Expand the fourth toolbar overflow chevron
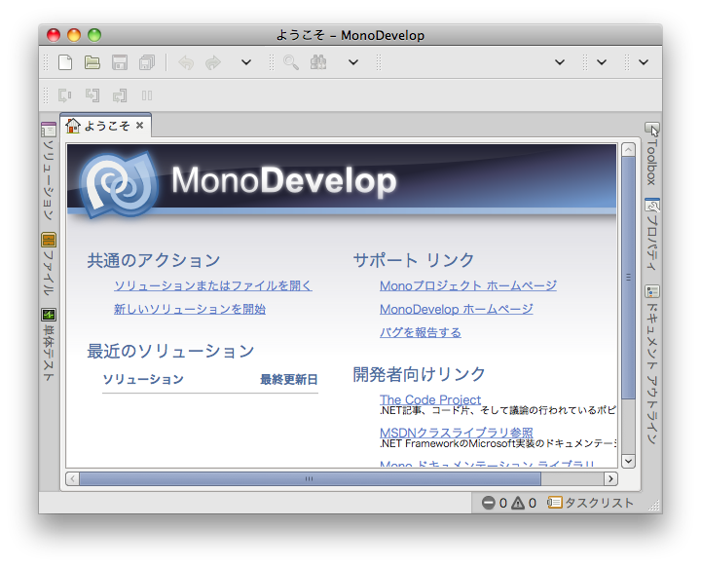The image size is (701, 567). point(602,62)
